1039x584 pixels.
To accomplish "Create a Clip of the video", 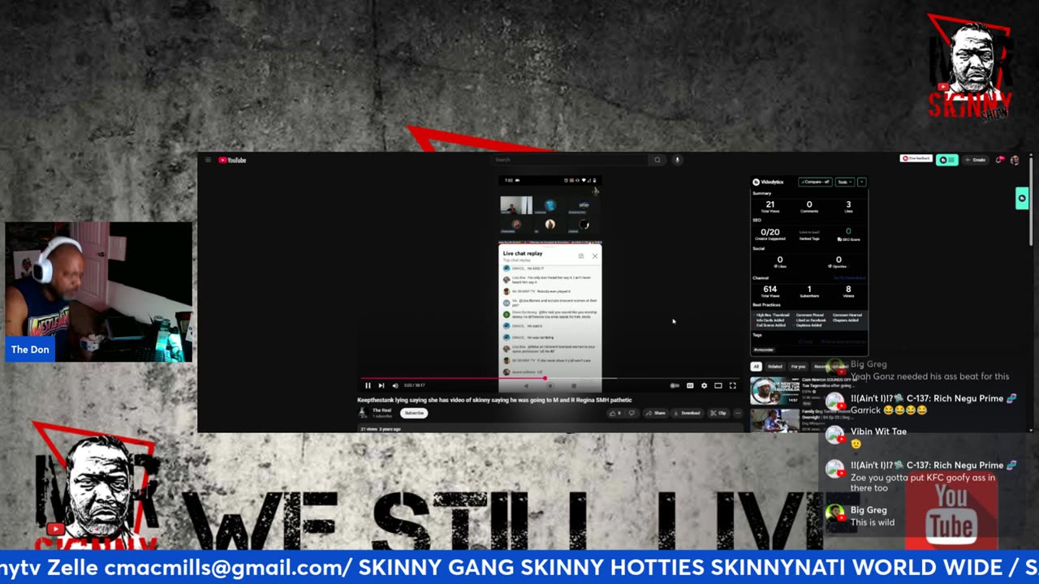I will (x=718, y=413).
